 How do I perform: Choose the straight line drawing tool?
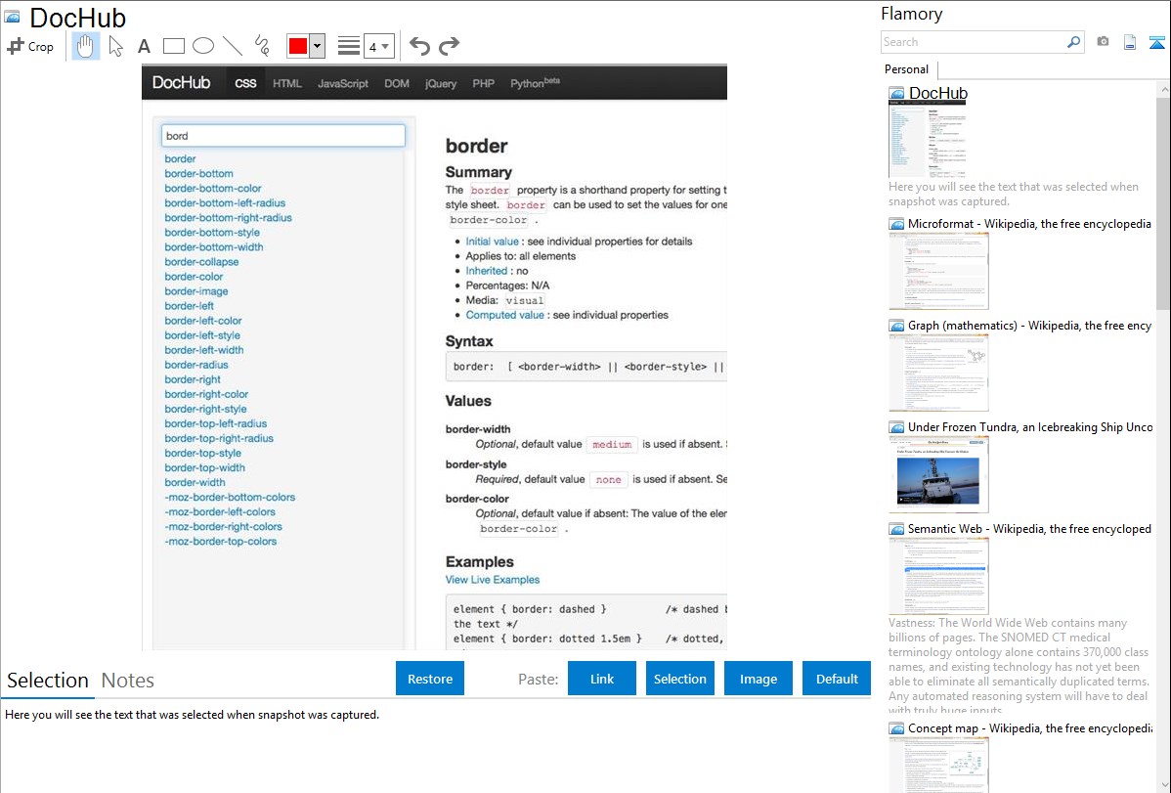(x=233, y=46)
